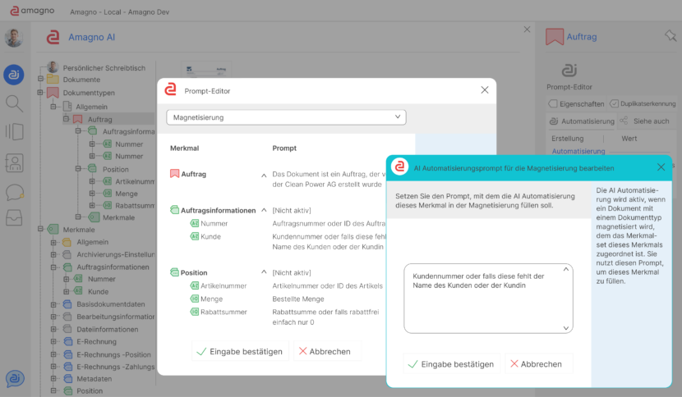Click the search magnifier icon in sidebar

(14, 103)
